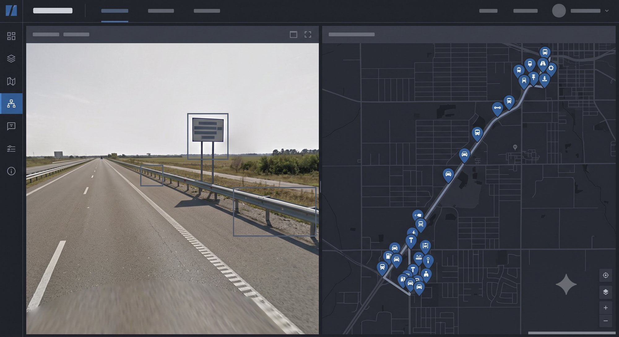Zoom in on the map with plus

pyautogui.click(x=606, y=308)
